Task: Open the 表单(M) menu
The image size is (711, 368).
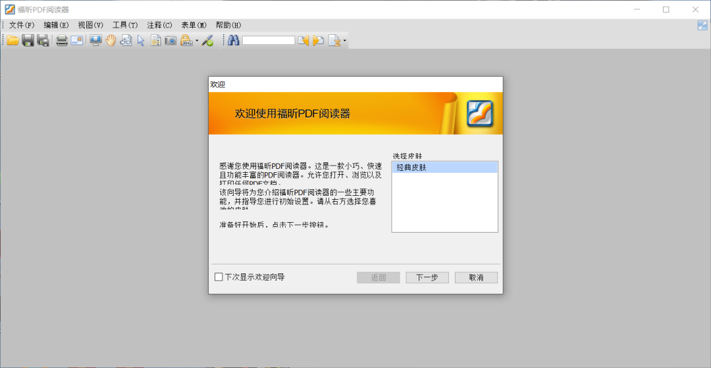Action: pyautogui.click(x=194, y=25)
